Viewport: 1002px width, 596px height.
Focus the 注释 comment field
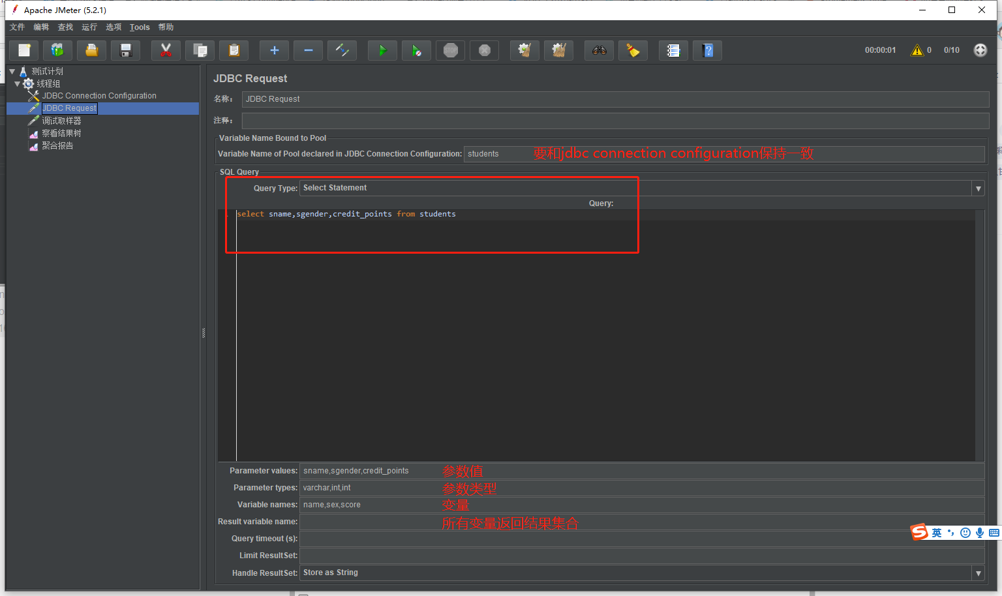(615, 121)
